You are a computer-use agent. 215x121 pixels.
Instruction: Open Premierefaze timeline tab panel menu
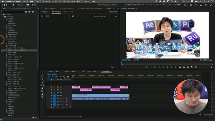[x=111, y=71]
